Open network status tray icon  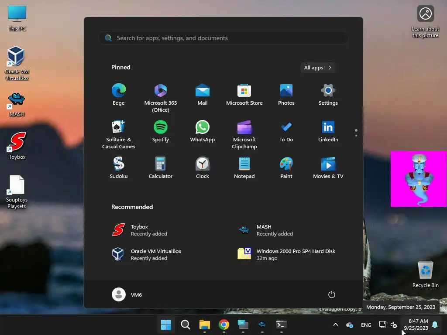tap(382, 325)
